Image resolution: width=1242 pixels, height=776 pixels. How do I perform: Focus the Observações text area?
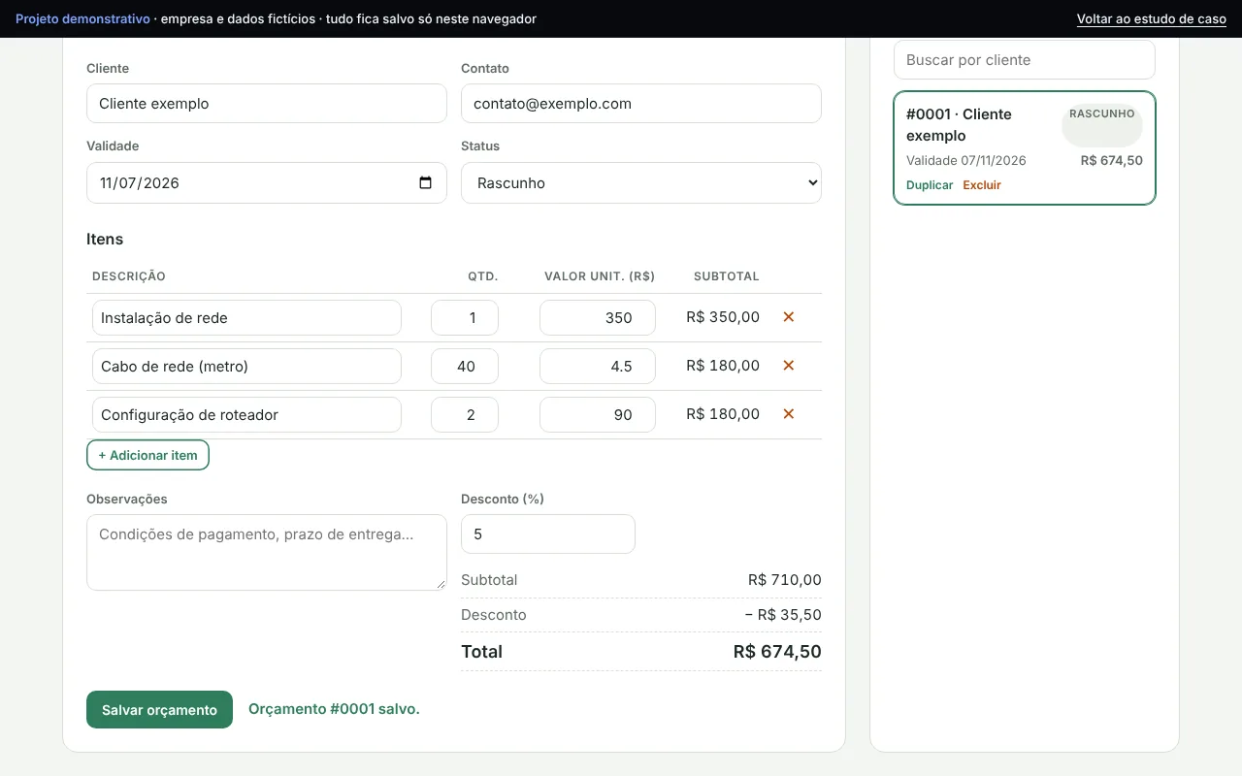click(x=267, y=552)
